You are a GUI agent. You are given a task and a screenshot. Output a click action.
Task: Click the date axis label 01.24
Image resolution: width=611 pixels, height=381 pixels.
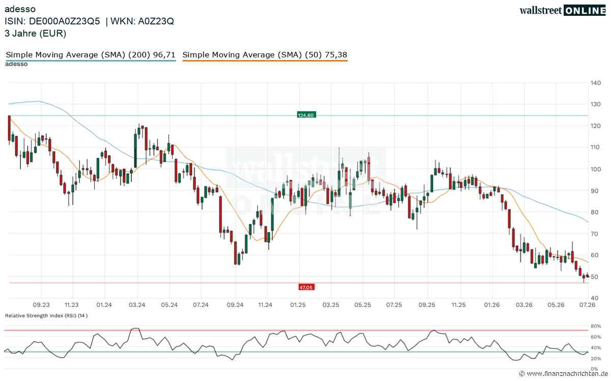point(104,305)
